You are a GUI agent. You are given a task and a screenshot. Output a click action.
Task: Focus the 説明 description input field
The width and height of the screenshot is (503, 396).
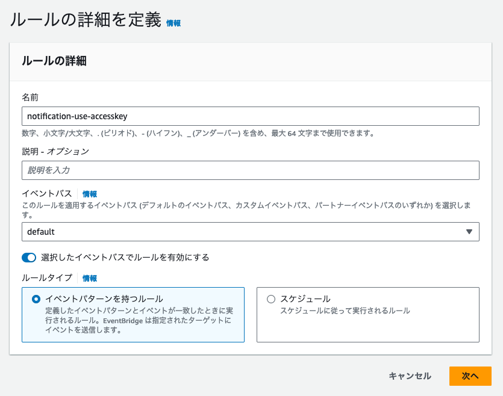(250, 170)
